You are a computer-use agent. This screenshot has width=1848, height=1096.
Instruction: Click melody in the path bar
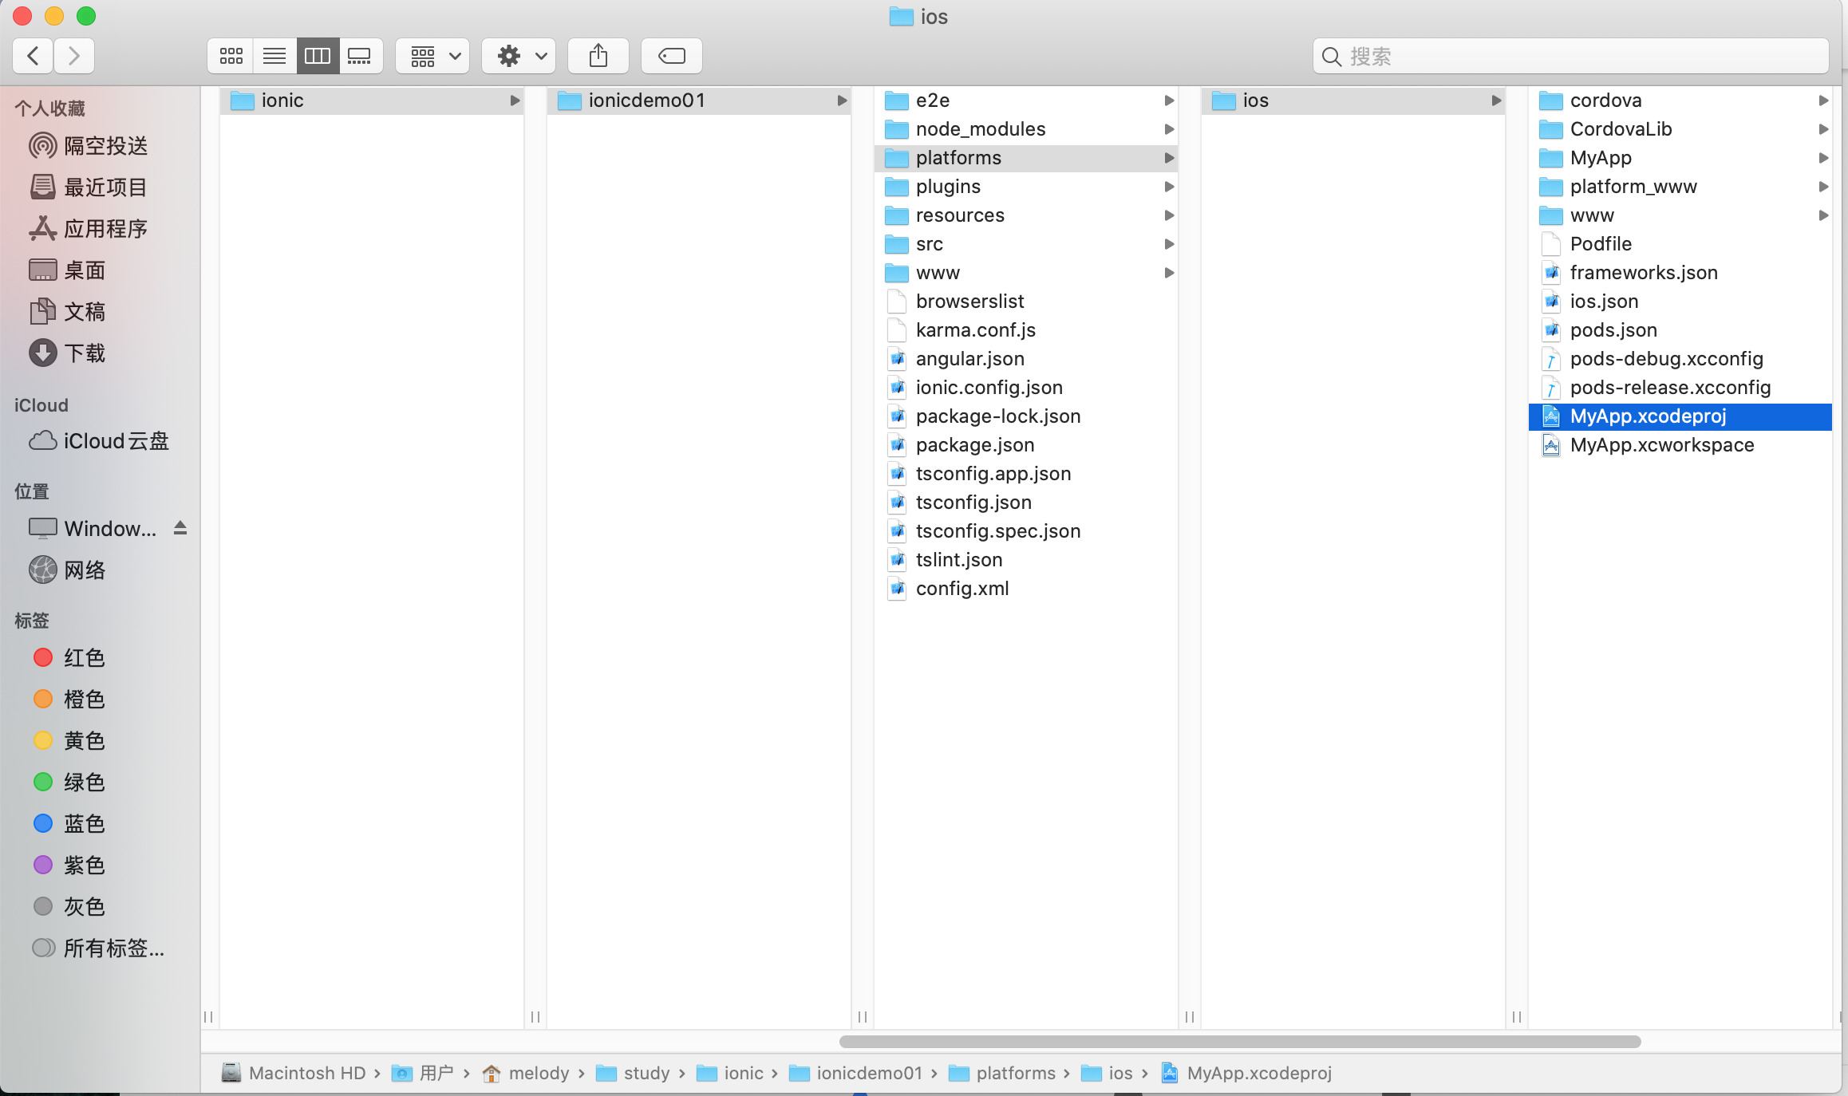click(x=526, y=1073)
